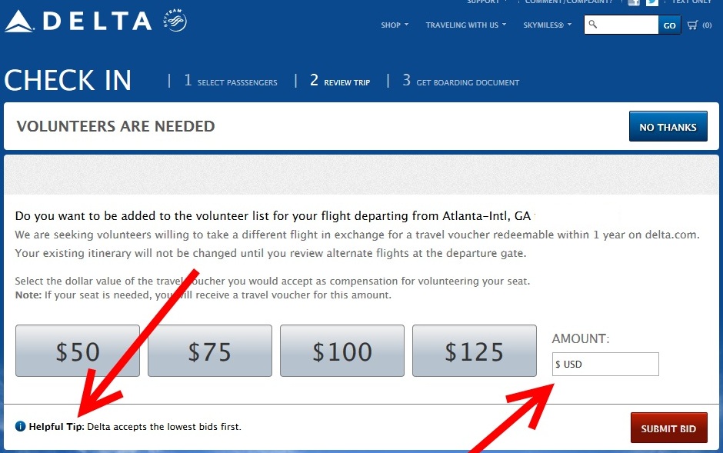Go to Select Passengers step

pyautogui.click(x=231, y=82)
